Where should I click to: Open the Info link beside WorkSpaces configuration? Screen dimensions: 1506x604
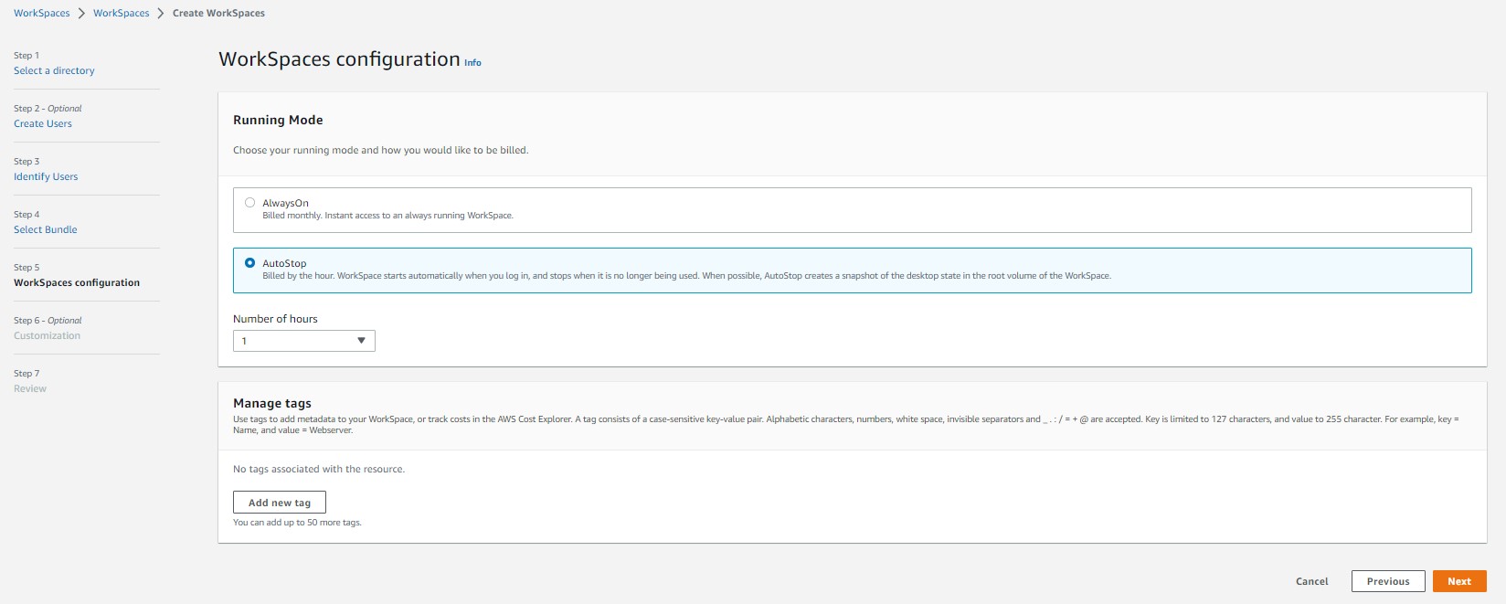[472, 63]
